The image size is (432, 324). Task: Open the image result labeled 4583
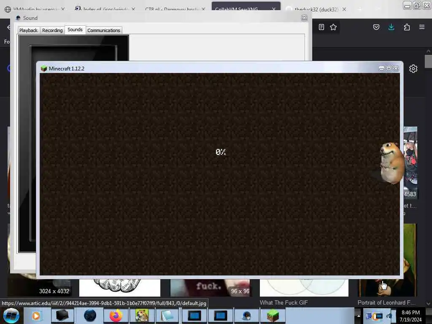(410, 162)
